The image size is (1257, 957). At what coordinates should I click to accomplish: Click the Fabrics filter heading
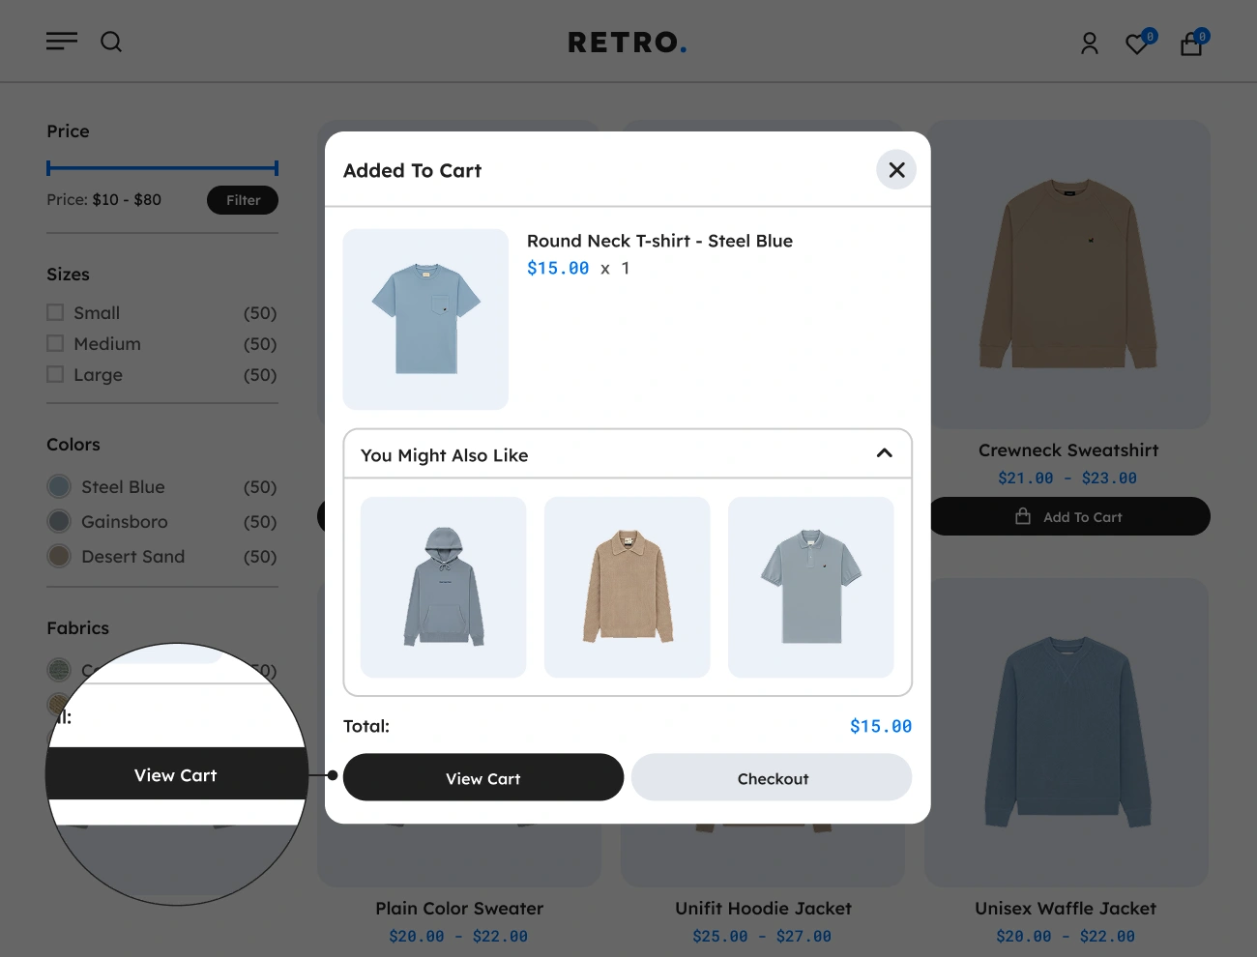78,628
